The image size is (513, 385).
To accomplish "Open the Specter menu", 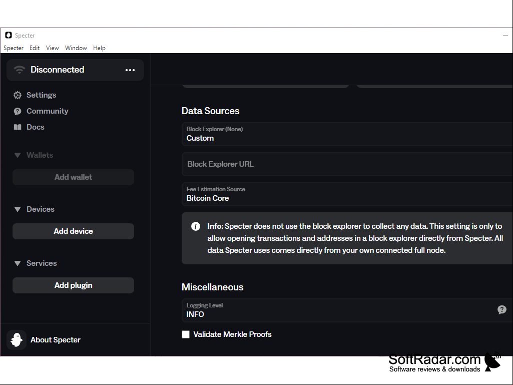I will (14, 48).
